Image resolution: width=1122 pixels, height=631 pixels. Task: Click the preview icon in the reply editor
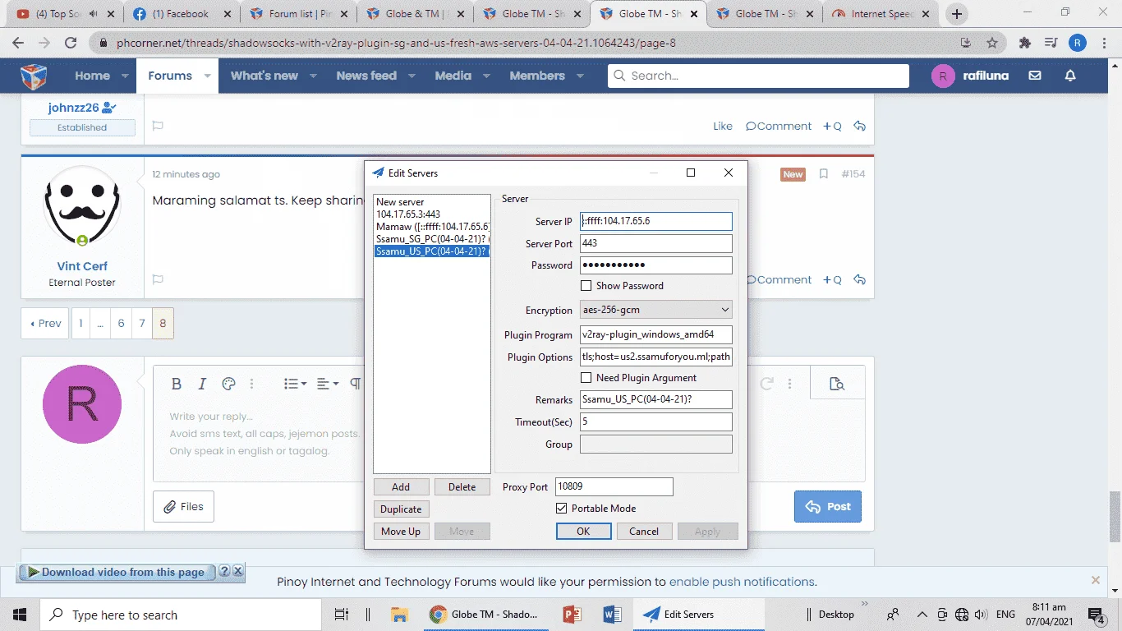tap(837, 384)
